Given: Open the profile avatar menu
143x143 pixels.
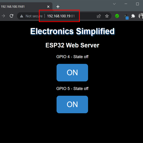Looking at the screenshot, I should coord(141,16).
